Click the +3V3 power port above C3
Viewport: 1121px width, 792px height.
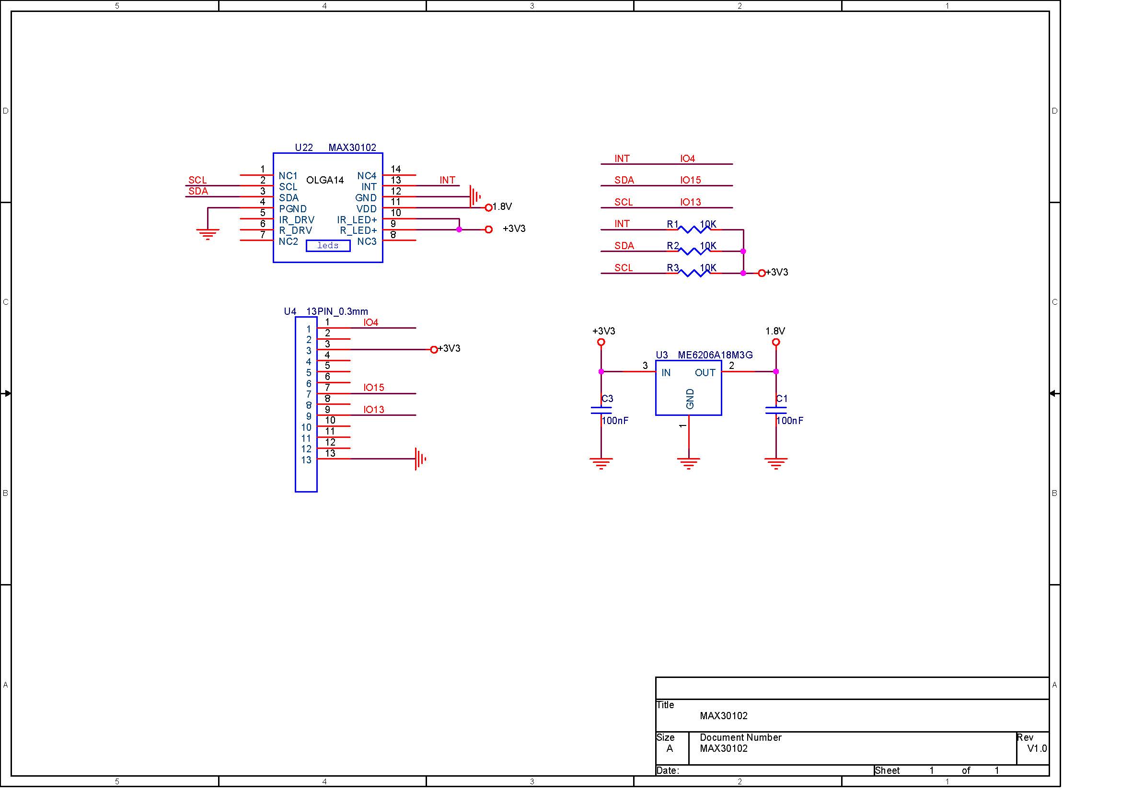point(601,342)
